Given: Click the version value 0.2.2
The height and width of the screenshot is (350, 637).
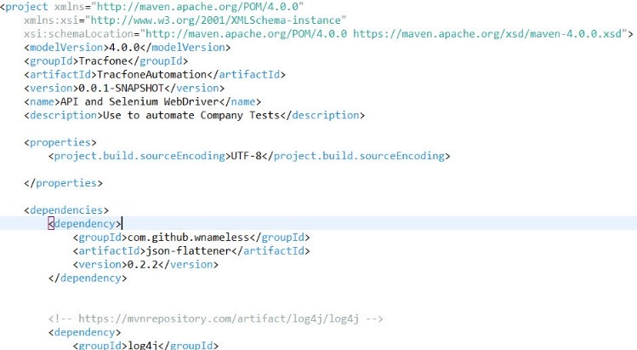Looking at the screenshot, I should point(143,265).
